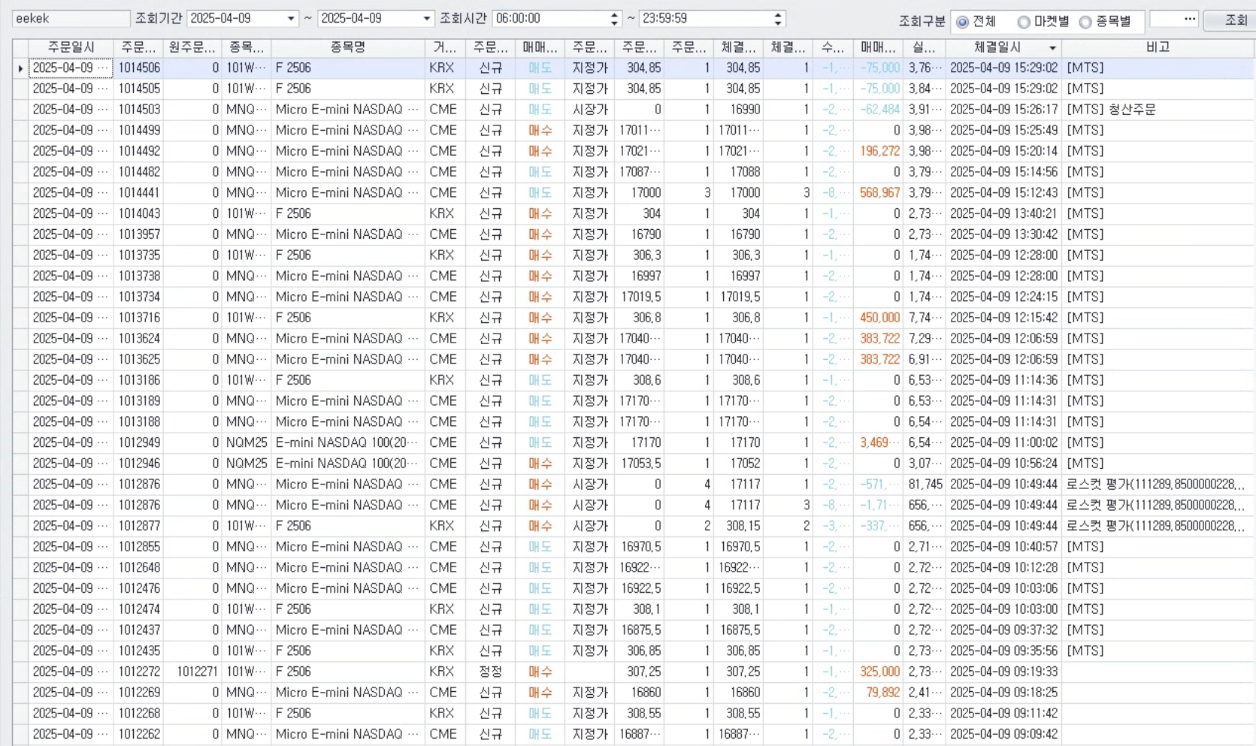The height and width of the screenshot is (746, 1256).
Task: Select order number 1012648 cell
Action: click(x=138, y=567)
